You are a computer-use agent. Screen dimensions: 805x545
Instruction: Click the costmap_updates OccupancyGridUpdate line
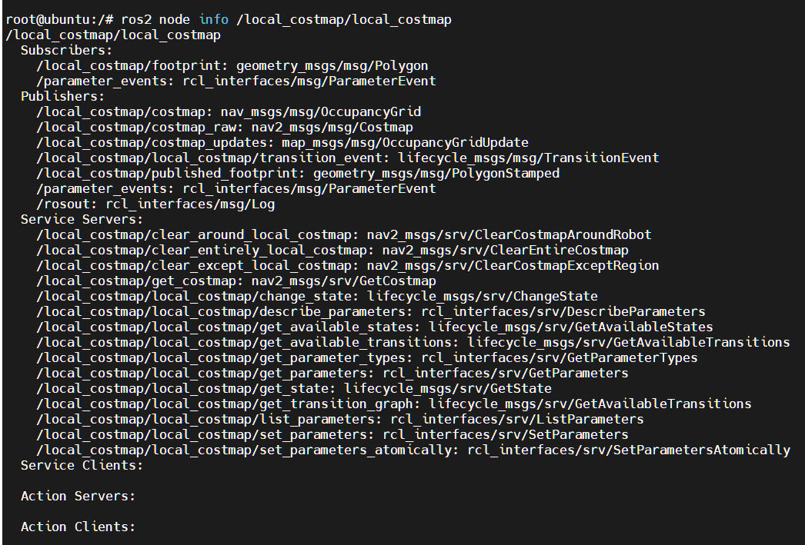click(282, 142)
